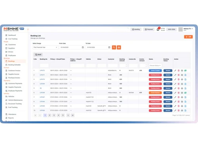Create invoice document icon for row 9

[x=185, y=106]
